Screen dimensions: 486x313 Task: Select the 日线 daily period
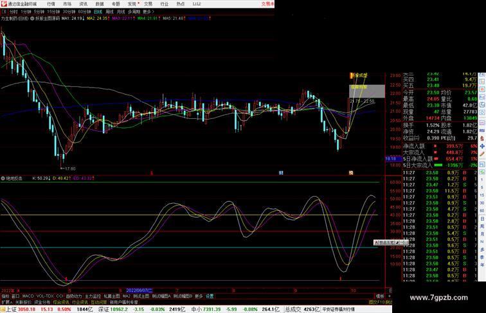pyautogui.click(x=98, y=12)
